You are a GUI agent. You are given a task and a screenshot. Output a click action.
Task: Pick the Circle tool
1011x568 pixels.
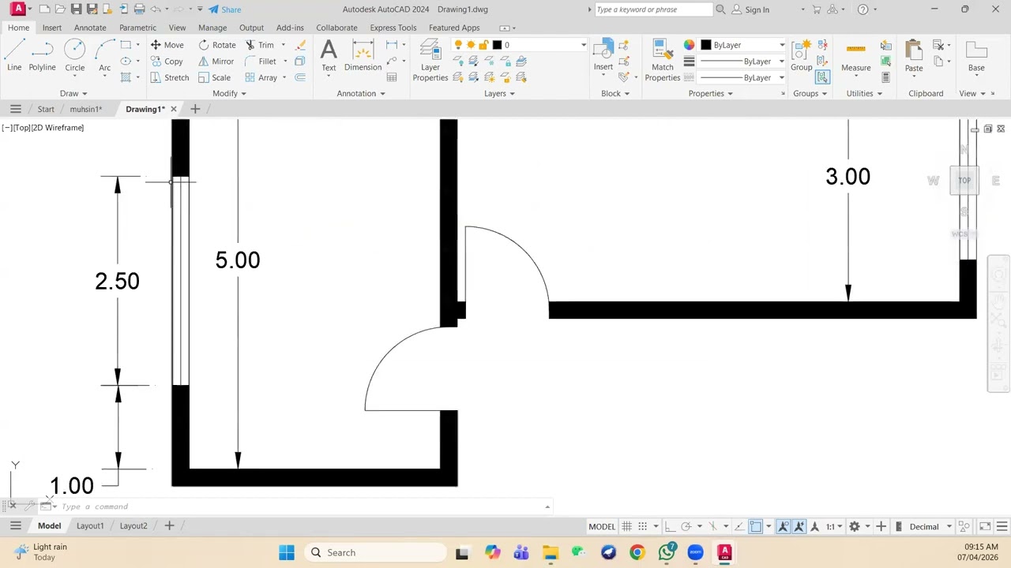click(75, 57)
